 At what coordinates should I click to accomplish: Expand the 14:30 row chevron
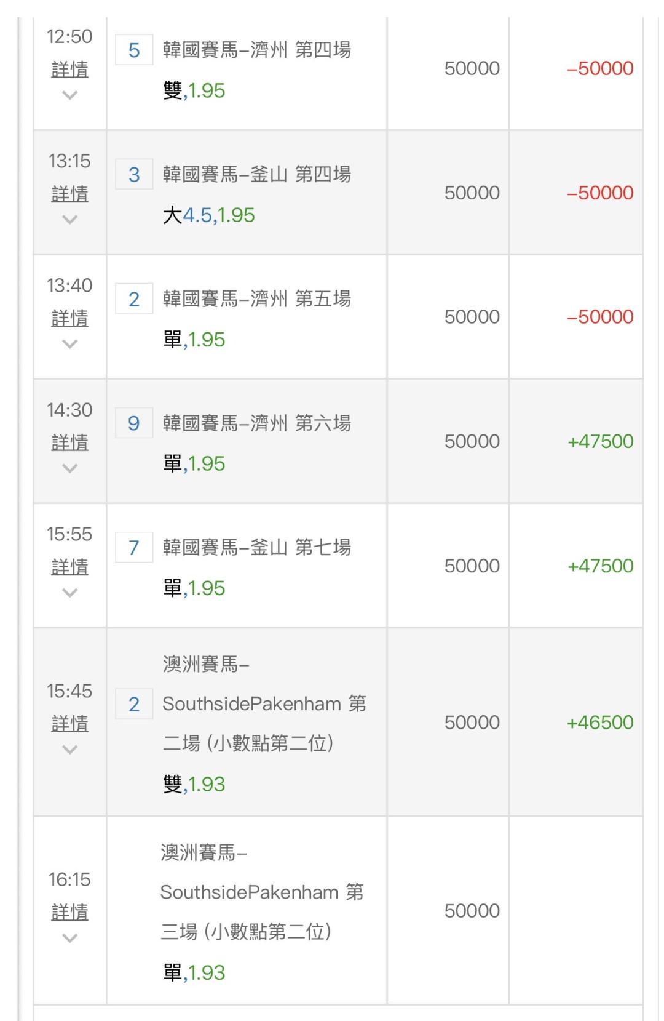pos(70,468)
